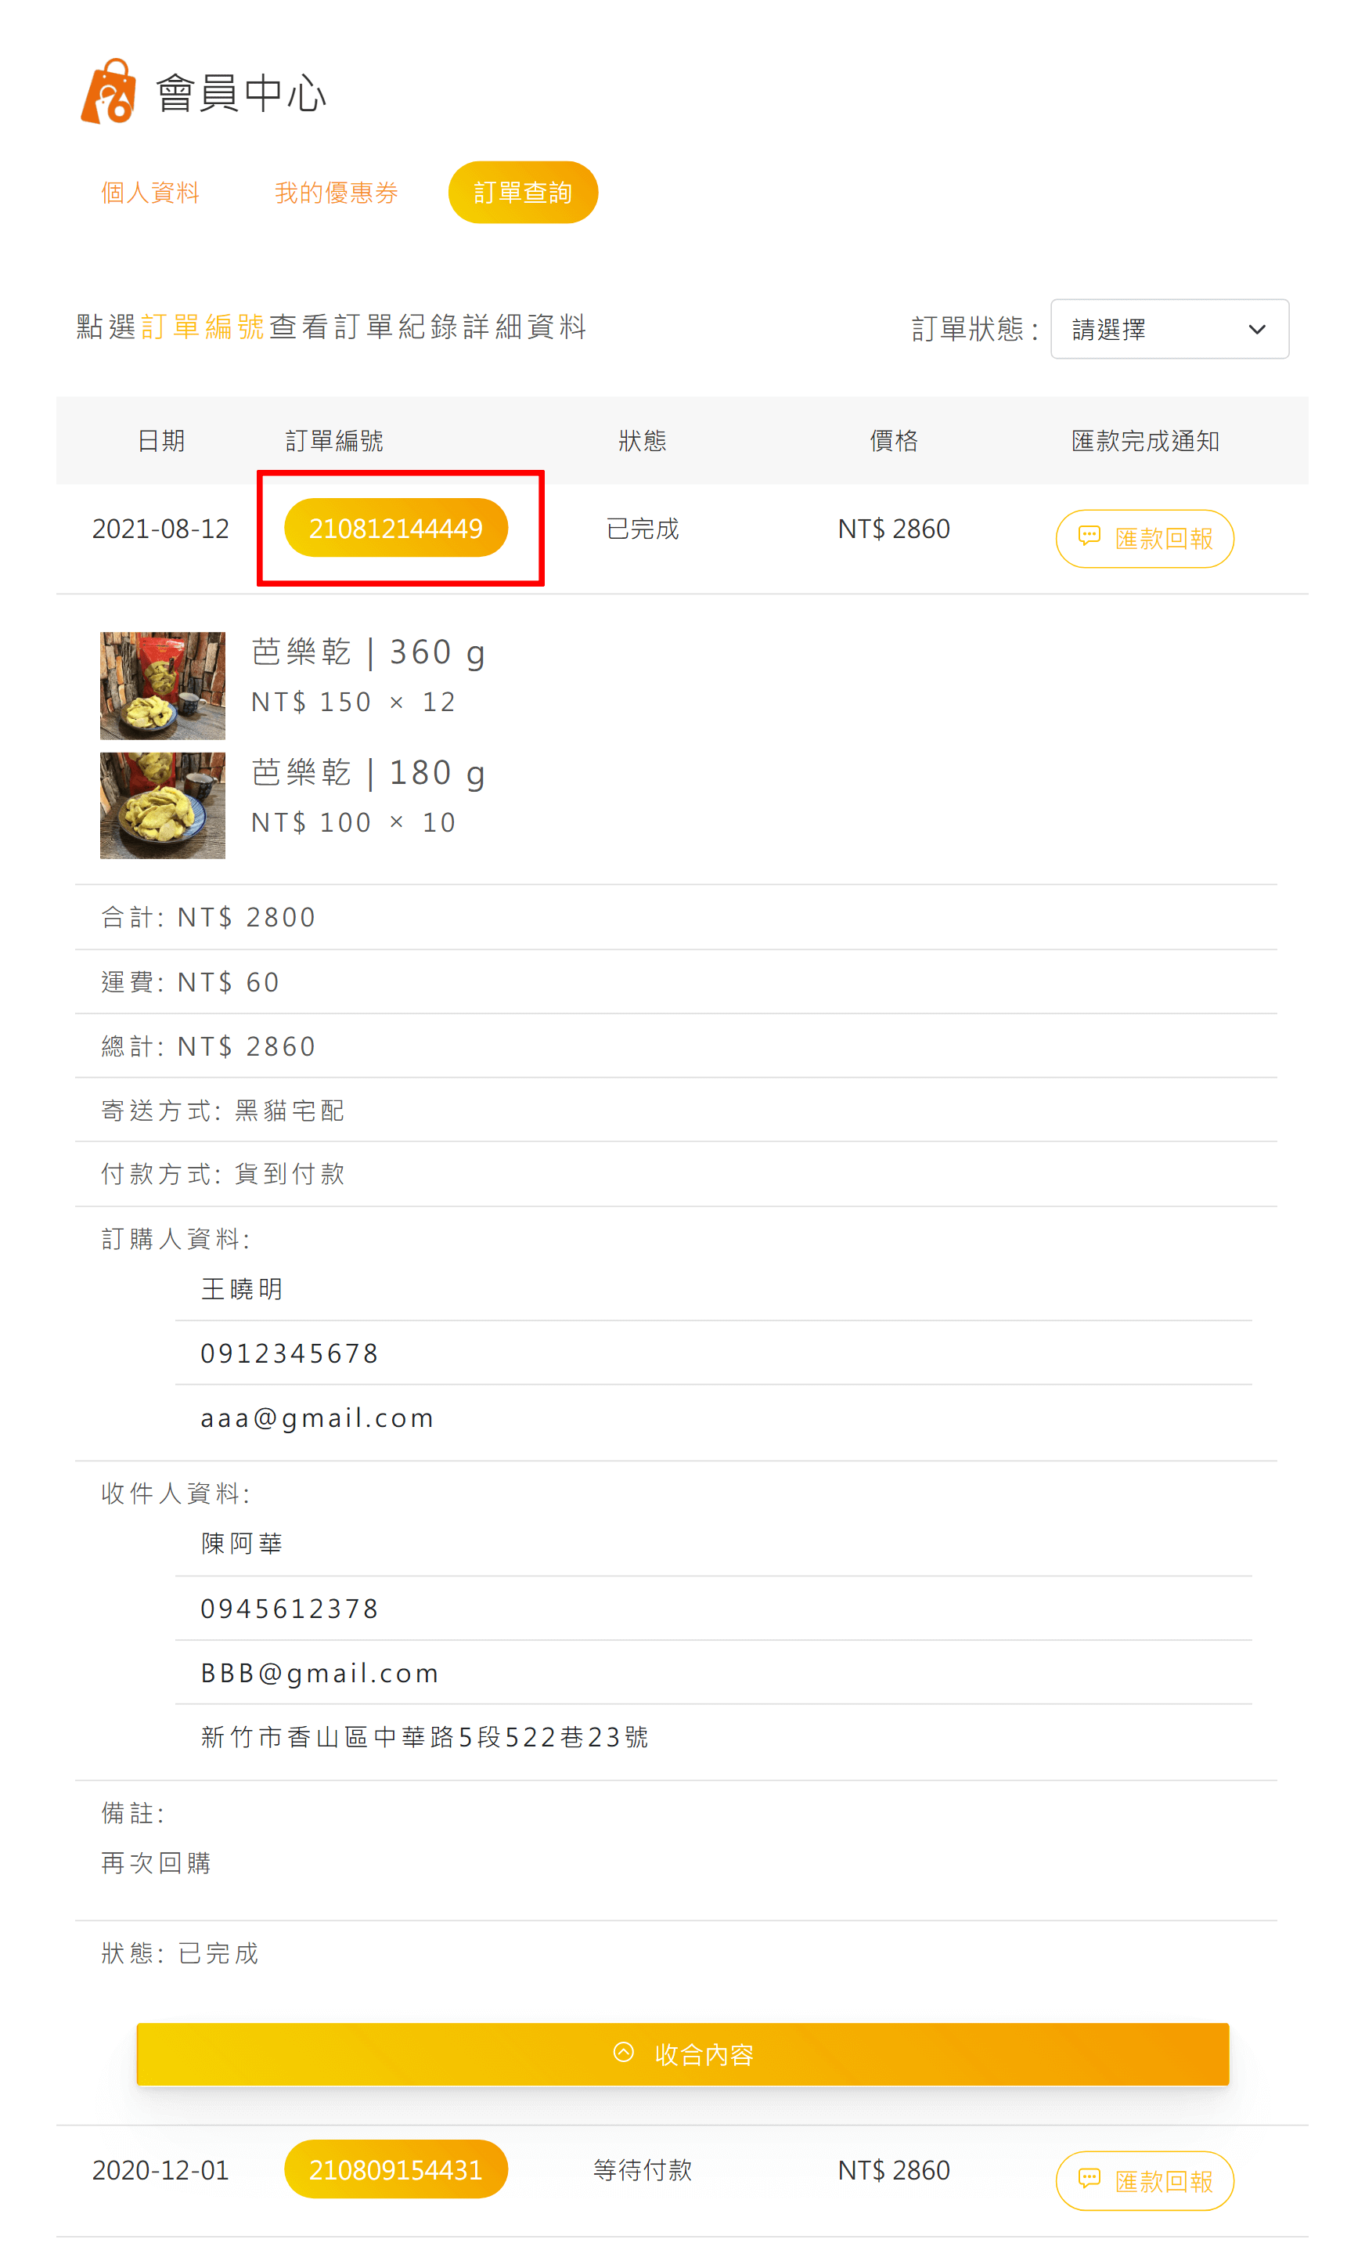The width and height of the screenshot is (1365, 2261).
Task: Collapse order details with 收合內容 bar
Action: 682,2053
